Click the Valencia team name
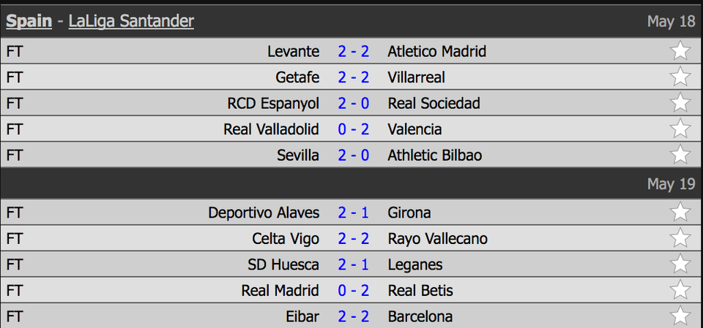 (x=414, y=129)
